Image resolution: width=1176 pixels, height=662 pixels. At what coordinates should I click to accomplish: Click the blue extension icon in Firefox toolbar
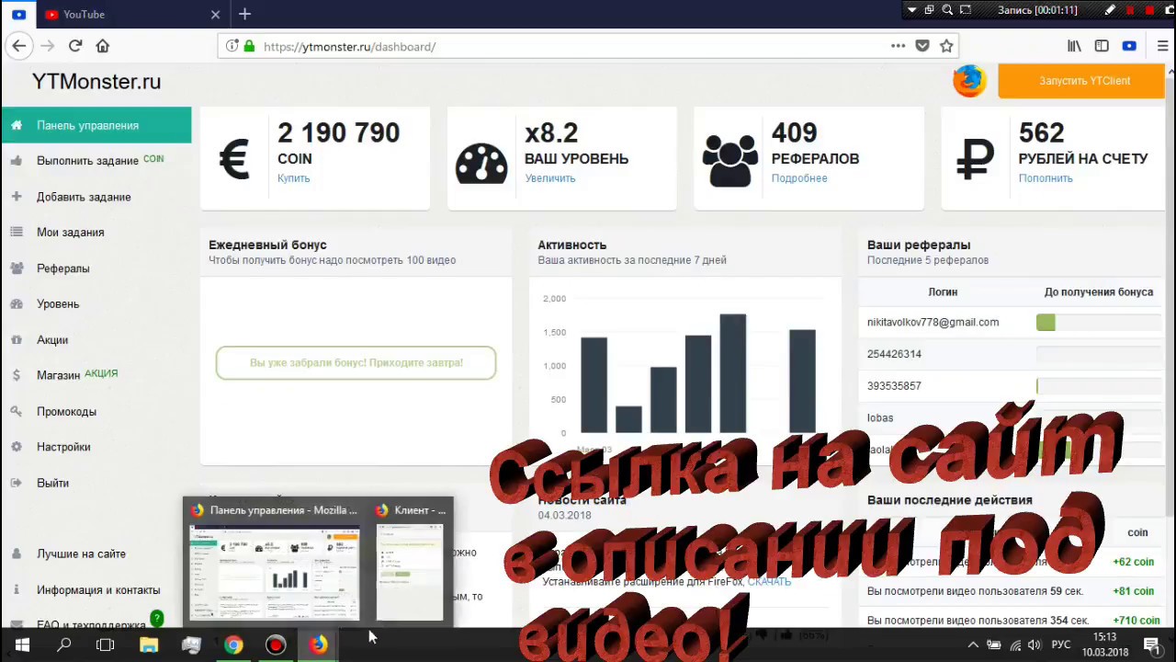coord(1129,46)
